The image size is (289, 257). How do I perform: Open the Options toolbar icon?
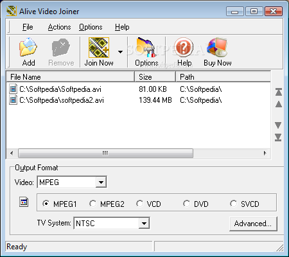pos(146,48)
